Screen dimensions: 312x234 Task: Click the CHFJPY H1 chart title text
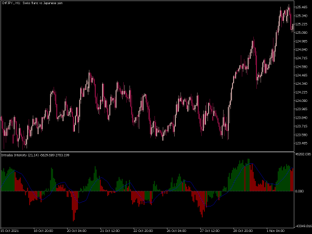click(32, 3)
